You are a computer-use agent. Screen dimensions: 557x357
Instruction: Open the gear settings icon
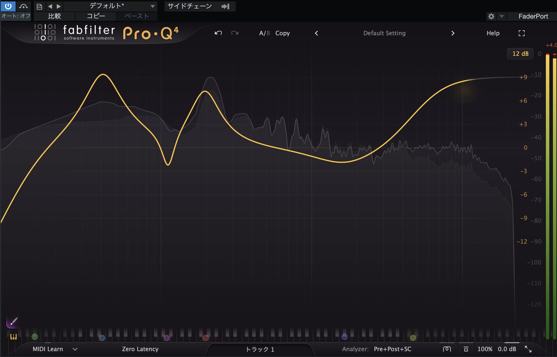coord(491,16)
